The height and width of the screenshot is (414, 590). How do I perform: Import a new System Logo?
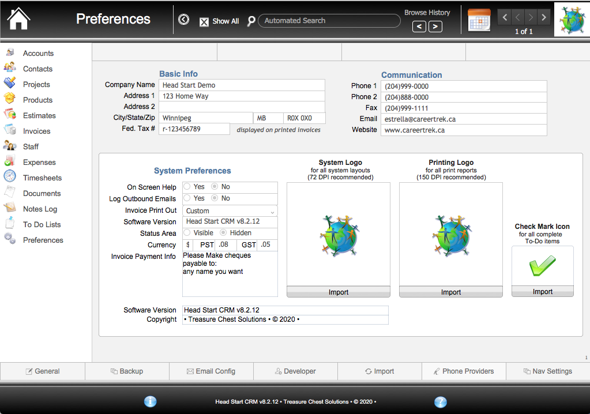click(x=339, y=292)
